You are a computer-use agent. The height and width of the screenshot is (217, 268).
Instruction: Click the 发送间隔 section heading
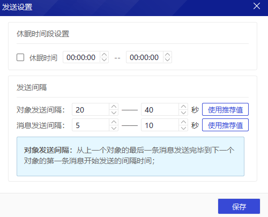(x=32, y=87)
